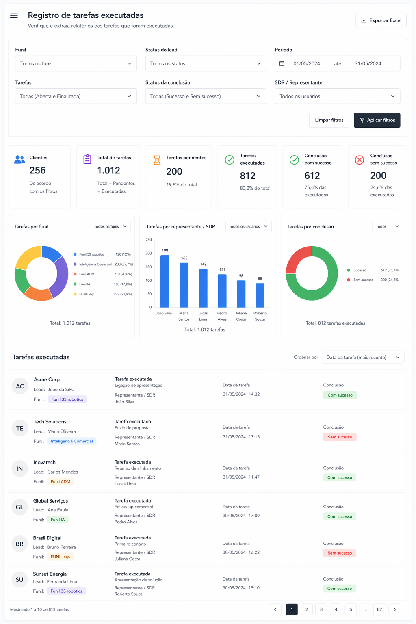Click the AC avatar for Acme Corp
Viewport: 416px width, 624px height.
click(x=20, y=386)
